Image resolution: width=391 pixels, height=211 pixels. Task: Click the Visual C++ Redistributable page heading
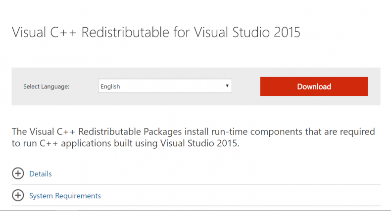click(x=156, y=32)
